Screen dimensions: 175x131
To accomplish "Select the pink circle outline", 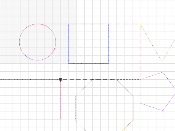I will (38, 42).
